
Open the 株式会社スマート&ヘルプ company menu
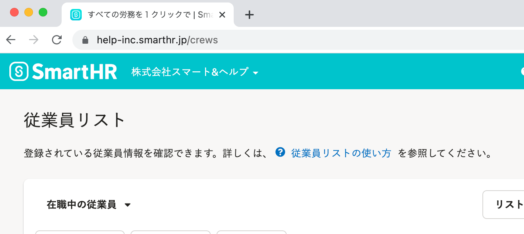click(x=195, y=72)
